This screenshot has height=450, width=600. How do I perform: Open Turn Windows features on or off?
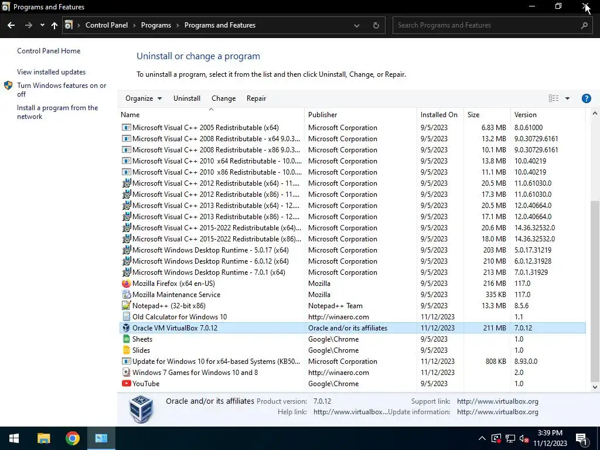pos(61,90)
